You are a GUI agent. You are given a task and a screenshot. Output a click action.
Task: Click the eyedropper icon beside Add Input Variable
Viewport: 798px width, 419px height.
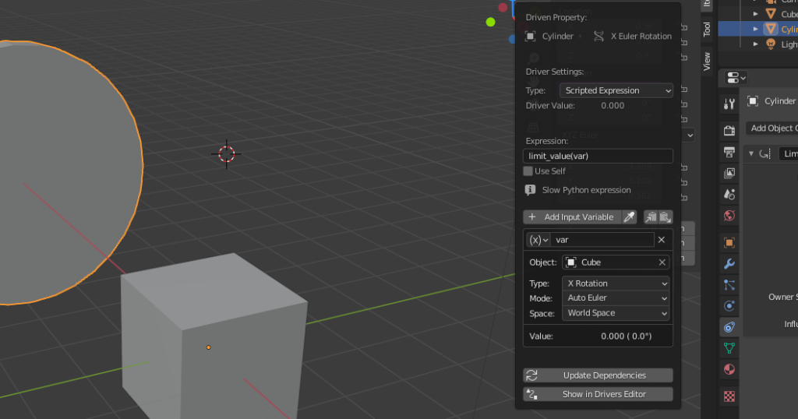pos(630,217)
